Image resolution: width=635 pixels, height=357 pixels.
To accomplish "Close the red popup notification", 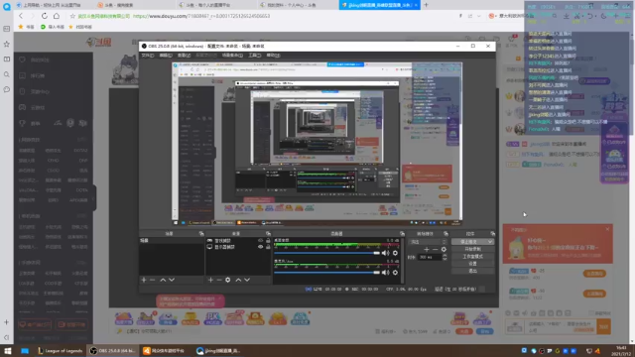I will (x=607, y=229).
